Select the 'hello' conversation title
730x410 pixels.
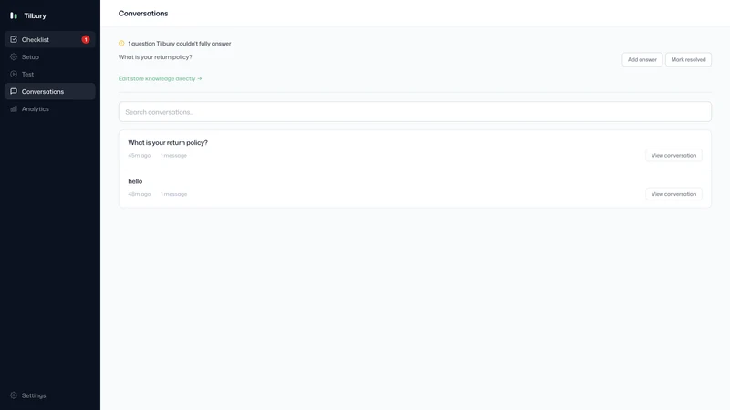[x=135, y=181]
